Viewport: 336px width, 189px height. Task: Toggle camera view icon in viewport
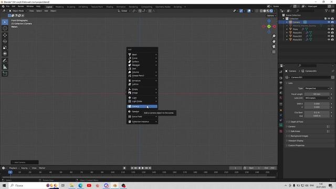274,47
